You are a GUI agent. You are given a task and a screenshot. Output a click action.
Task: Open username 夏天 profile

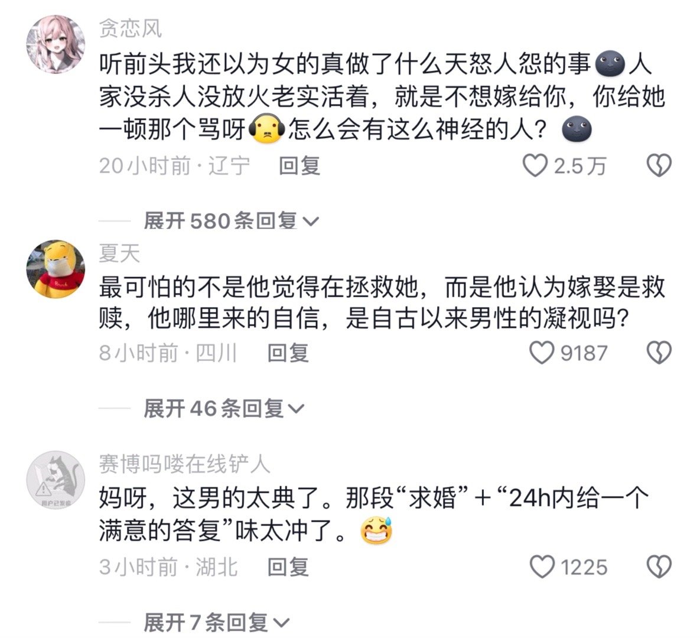(x=119, y=253)
